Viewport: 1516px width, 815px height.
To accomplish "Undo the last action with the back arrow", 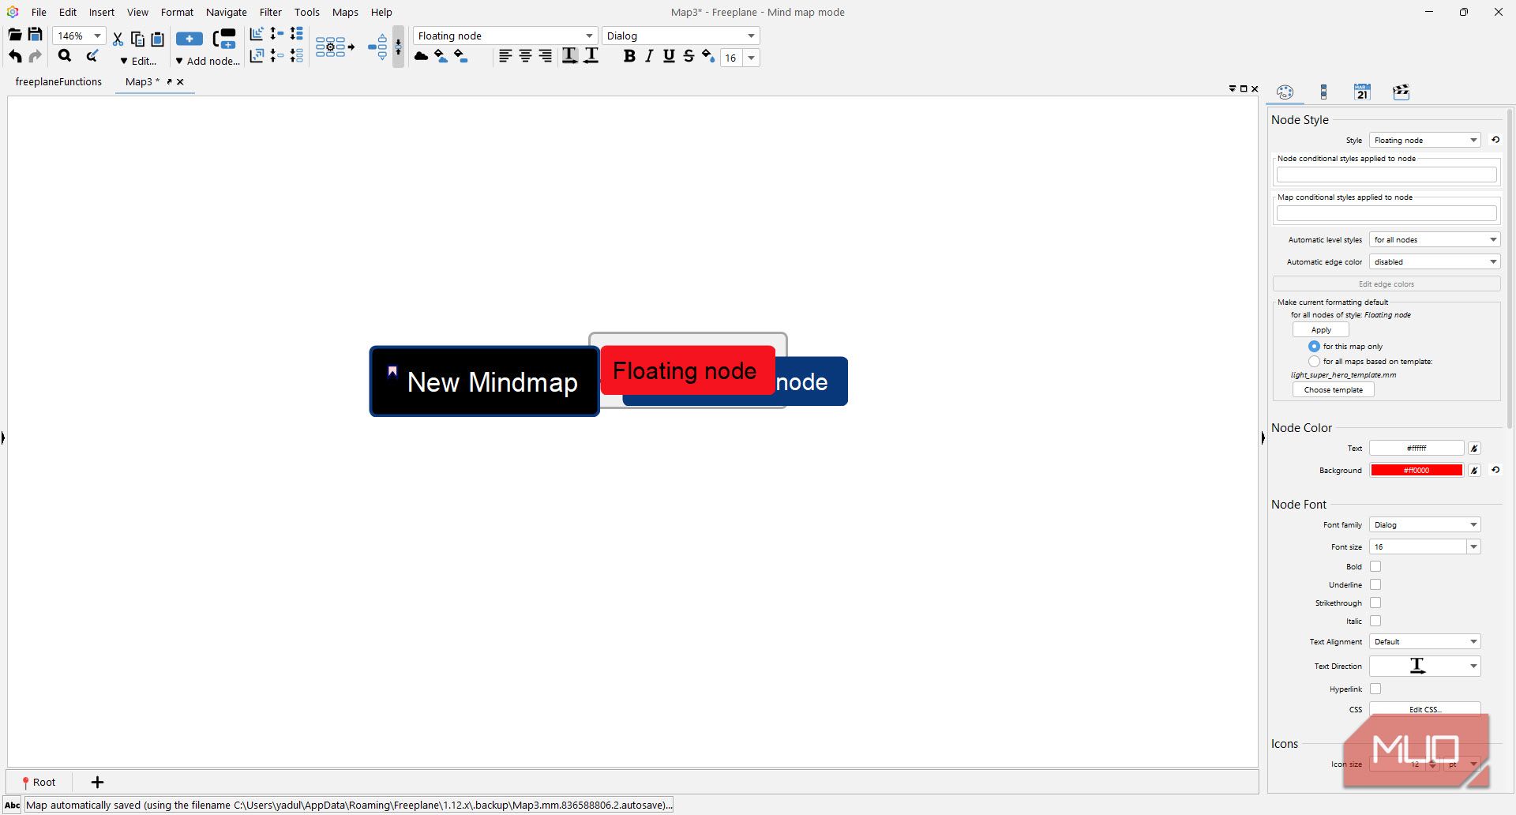I will click(15, 56).
